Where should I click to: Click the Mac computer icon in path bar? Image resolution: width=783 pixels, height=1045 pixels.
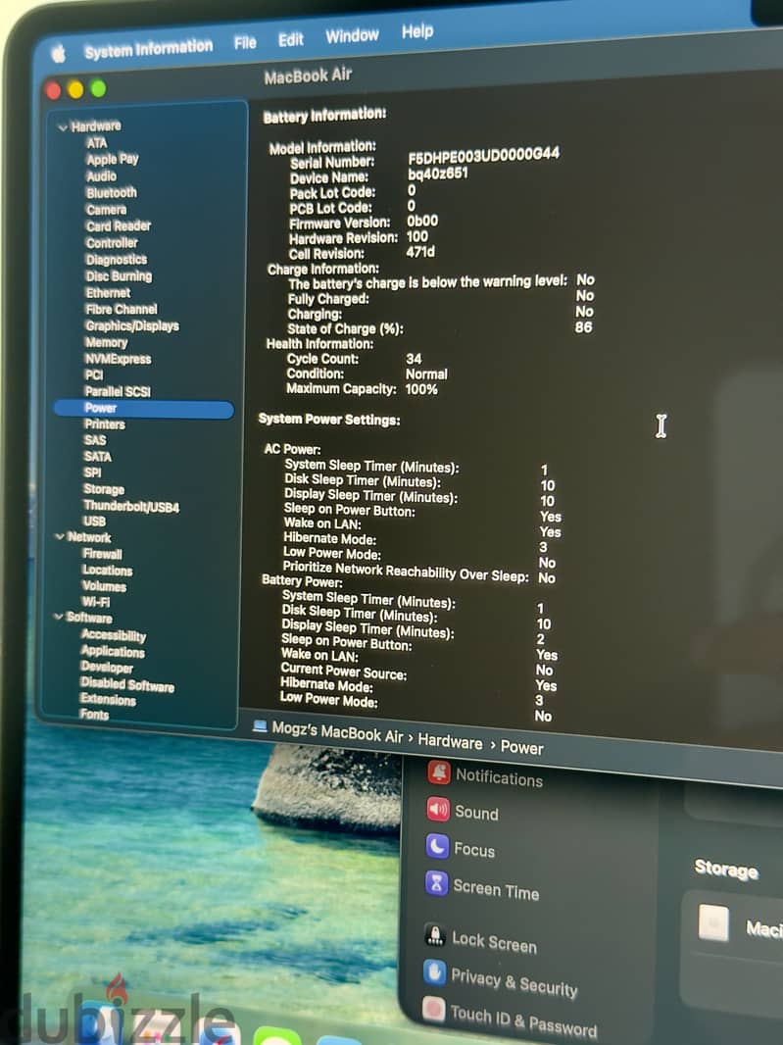click(x=260, y=725)
